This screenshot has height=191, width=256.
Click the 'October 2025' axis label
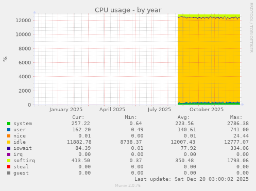(207, 110)
